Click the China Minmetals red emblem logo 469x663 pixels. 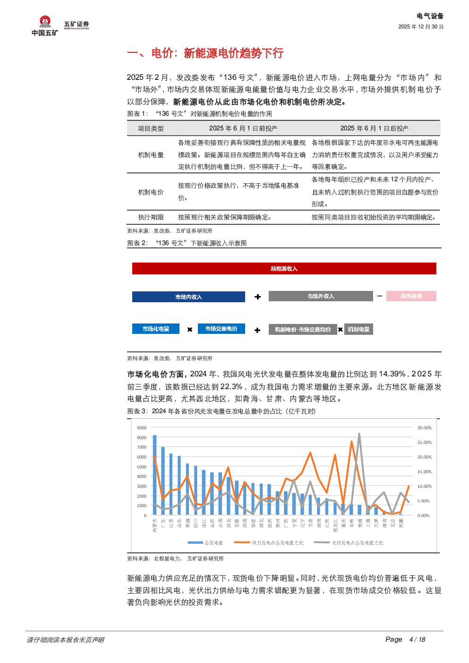click(x=45, y=22)
